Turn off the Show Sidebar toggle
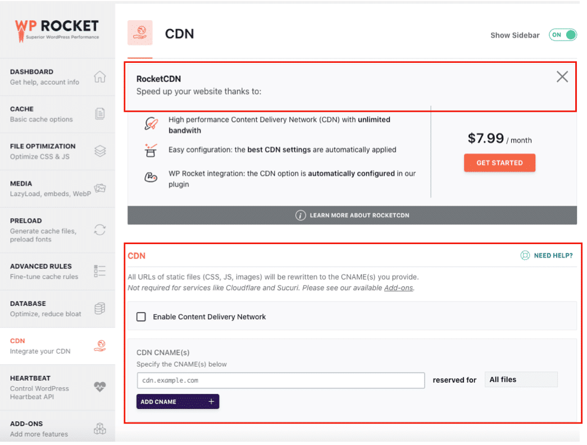Image resolution: width=587 pixels, height=445 pixels. 562,35
